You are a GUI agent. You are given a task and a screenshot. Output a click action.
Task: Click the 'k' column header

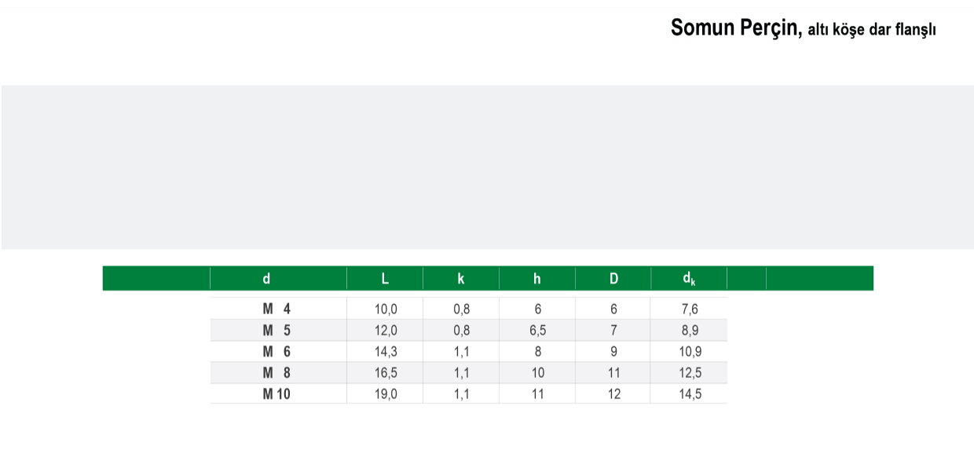[461, 278]
